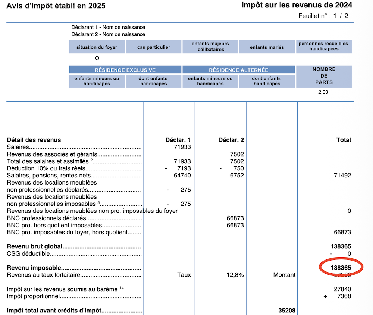Select the circled 'Revenu imposable' value 138365
The width and height of the screenshot is (373, 315).
coord(341,268)
